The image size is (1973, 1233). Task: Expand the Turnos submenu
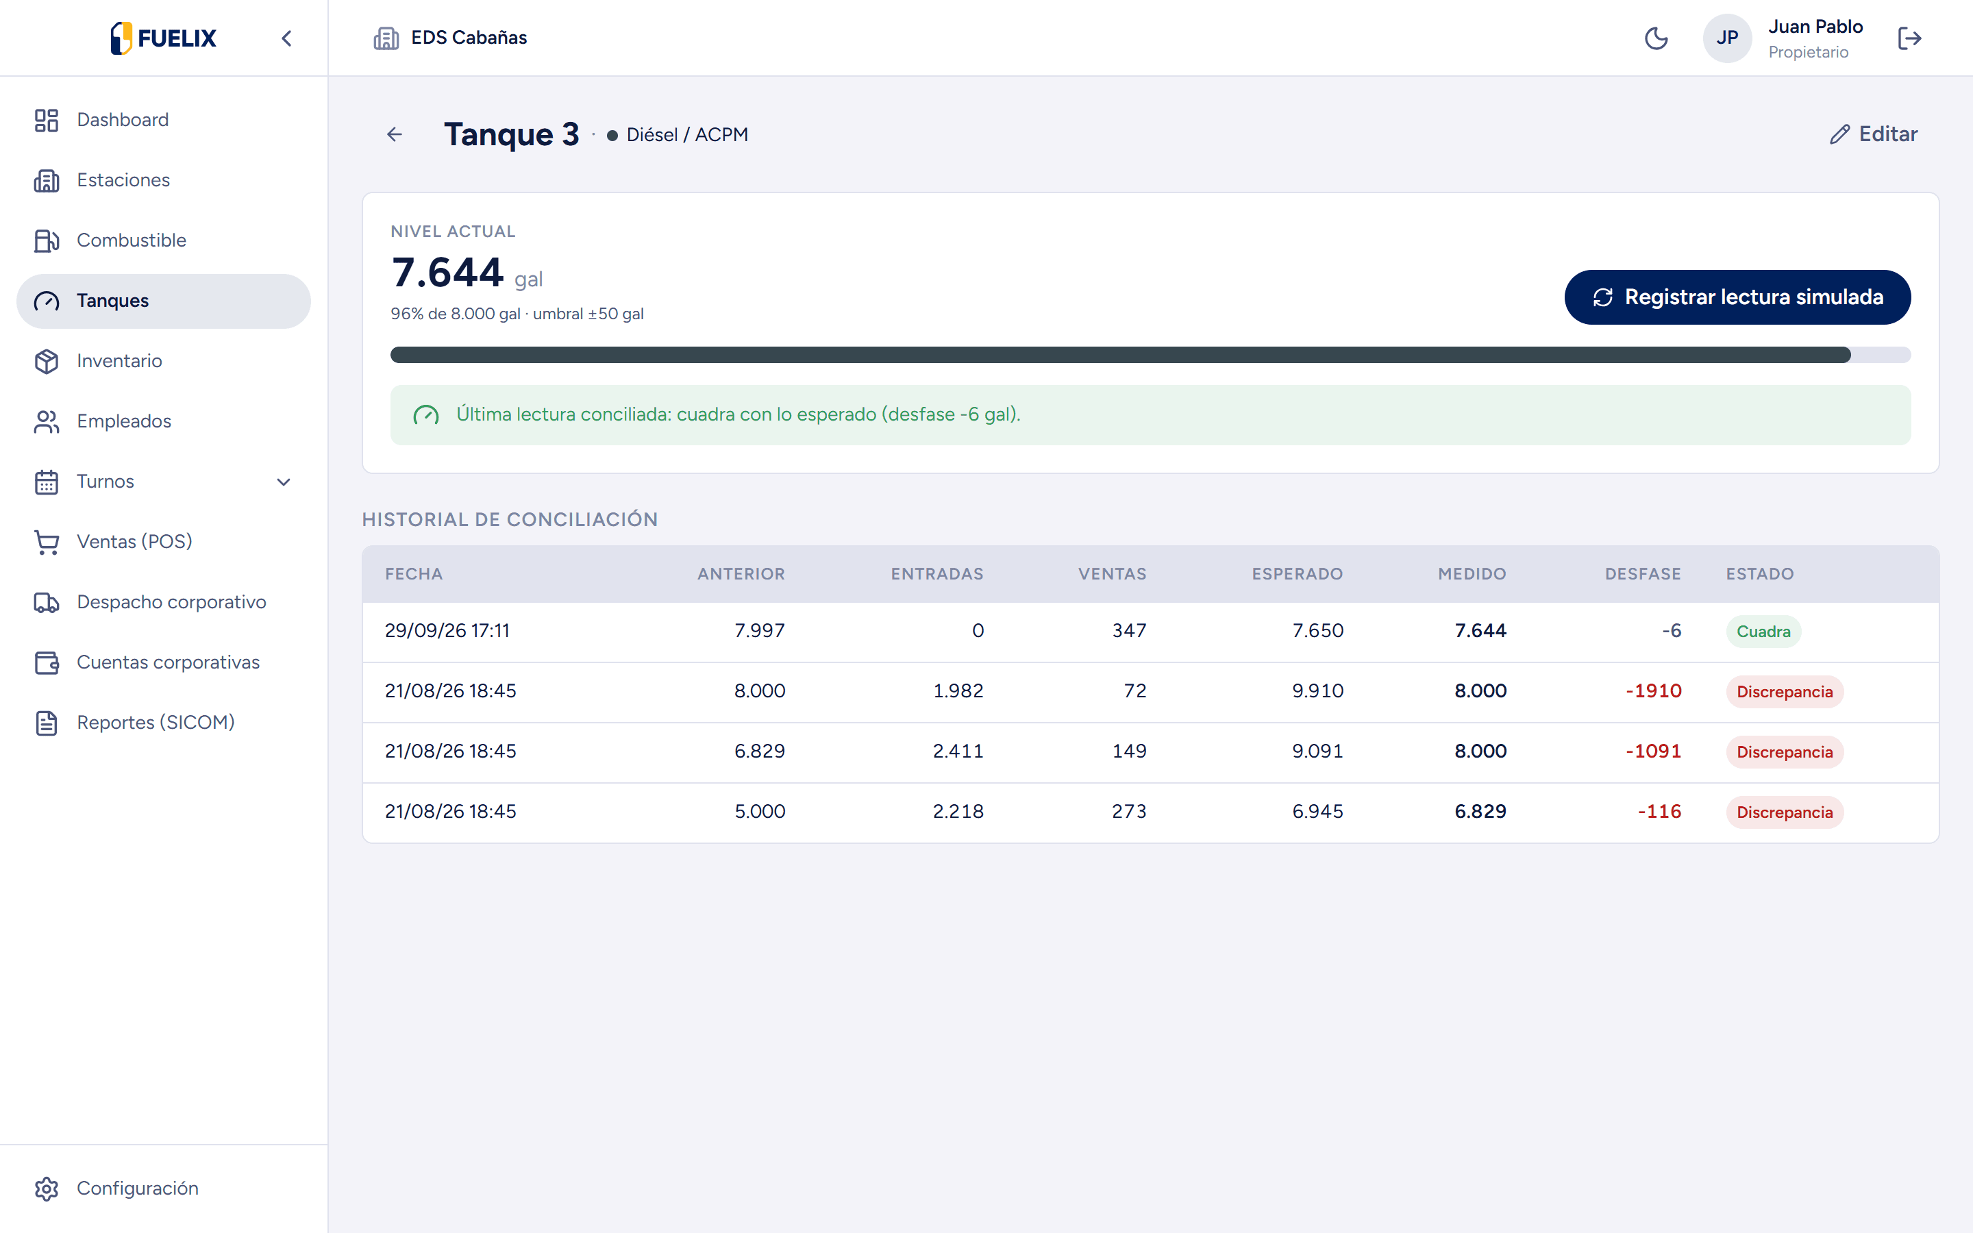click(284, 482)
